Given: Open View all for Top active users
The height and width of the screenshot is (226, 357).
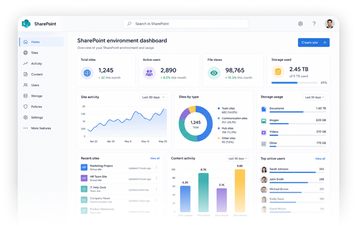Looking at the screenshot, I should click(320, 159).
